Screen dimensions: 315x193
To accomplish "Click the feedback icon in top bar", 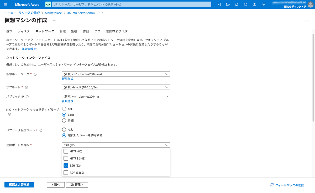I will point(263,4).
